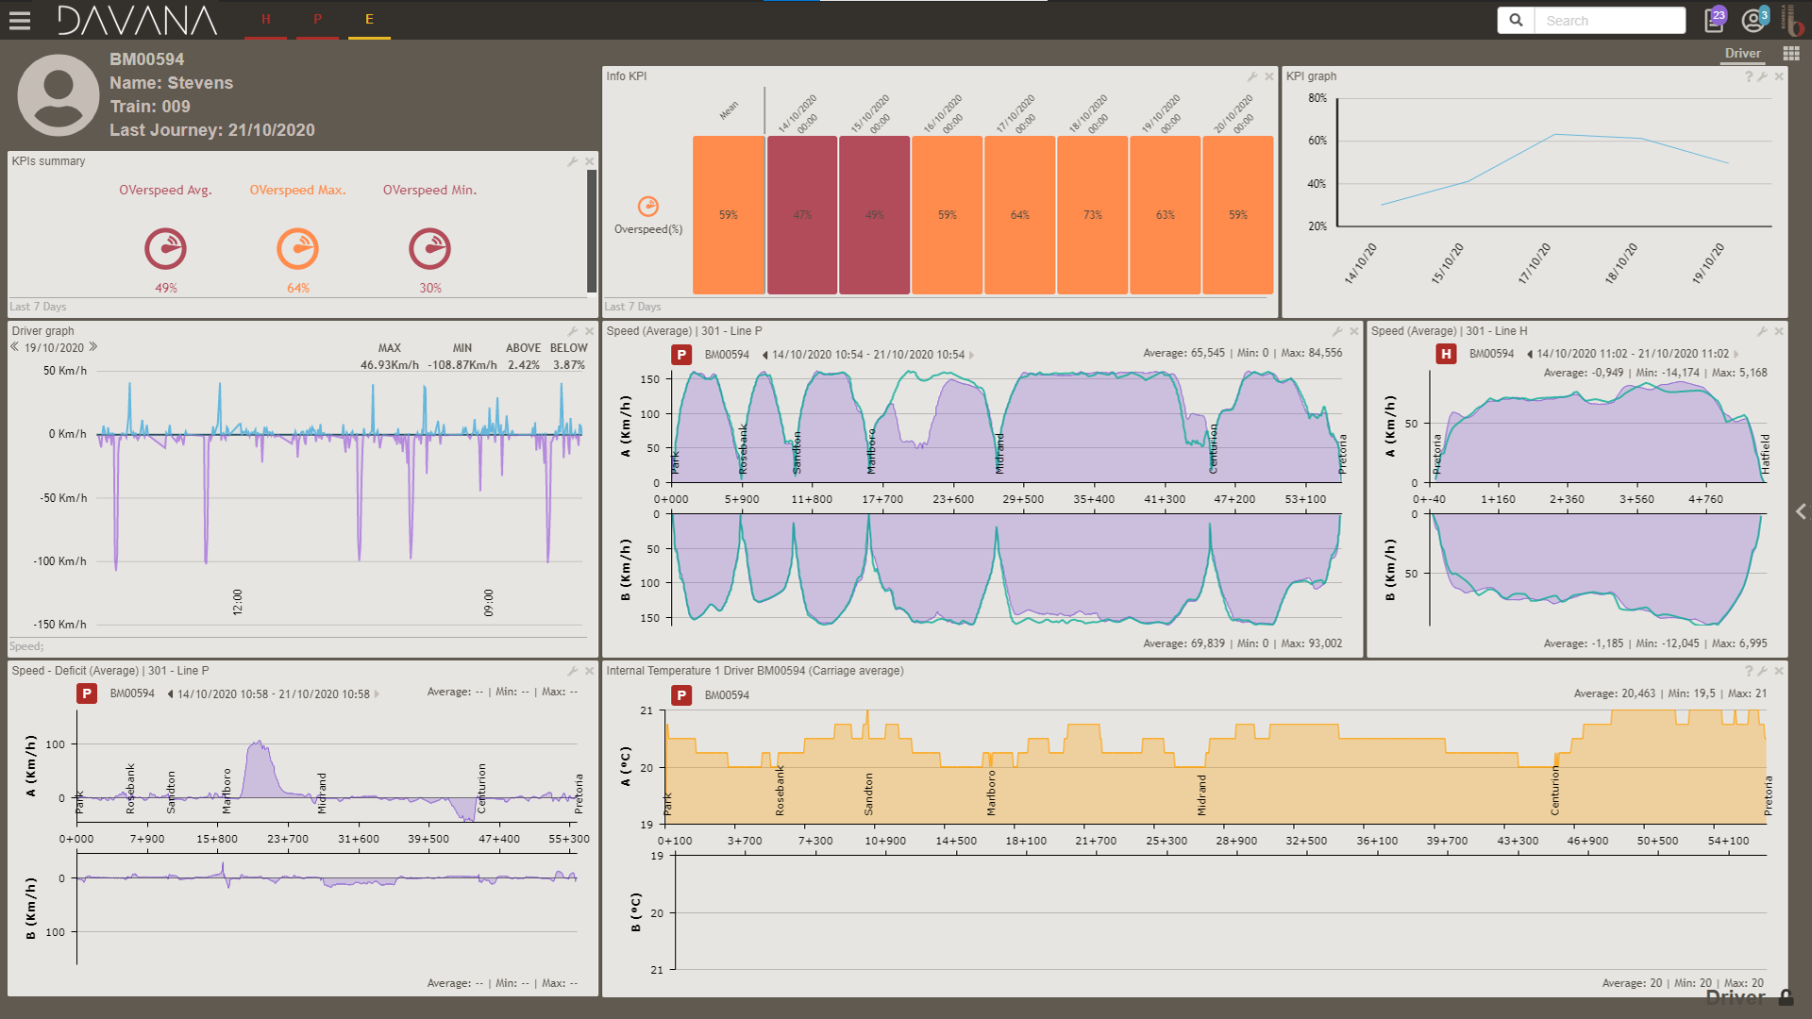Close the Speed (Average) 301 Line P panel
The width and height of the screenshot is (1812, 1019).
pyautogui.click(x=1354, y=331)
